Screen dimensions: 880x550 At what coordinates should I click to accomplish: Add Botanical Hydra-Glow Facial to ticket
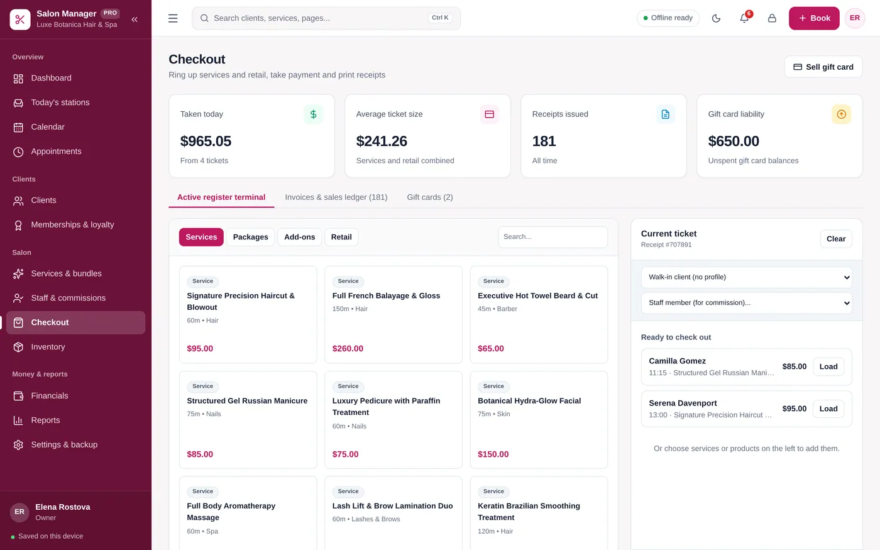[x=539, y=420]
